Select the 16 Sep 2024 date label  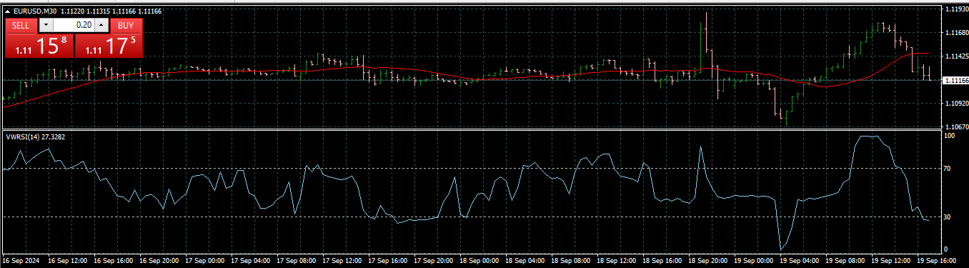coord(21,261)
